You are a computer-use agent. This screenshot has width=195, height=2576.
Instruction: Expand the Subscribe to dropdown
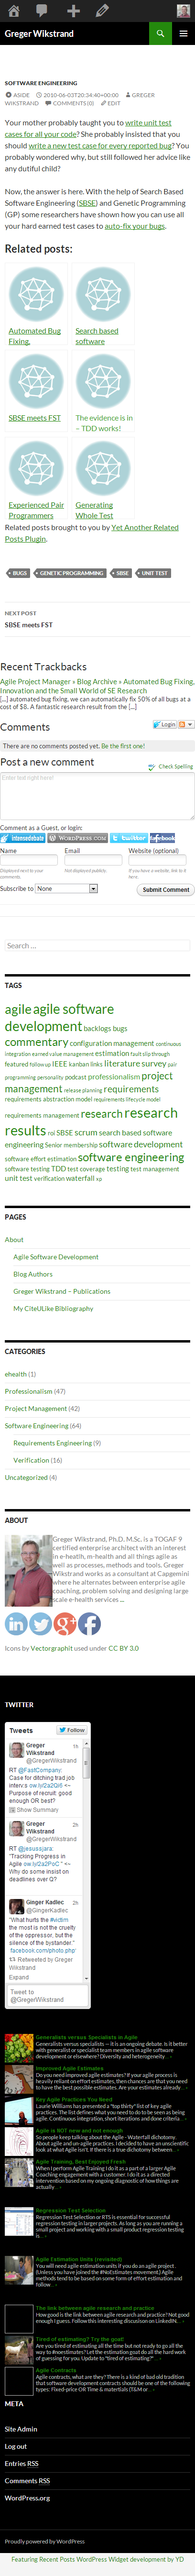coord(67,888)
